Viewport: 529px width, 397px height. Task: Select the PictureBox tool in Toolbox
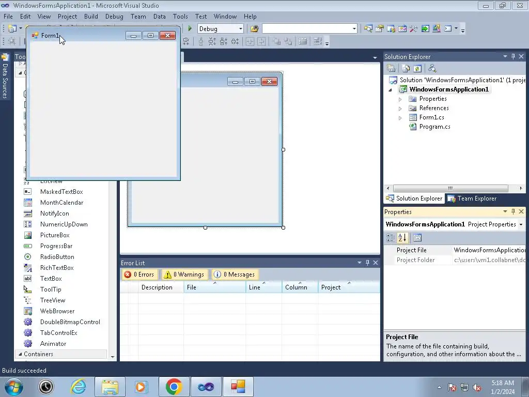[55, 235]
